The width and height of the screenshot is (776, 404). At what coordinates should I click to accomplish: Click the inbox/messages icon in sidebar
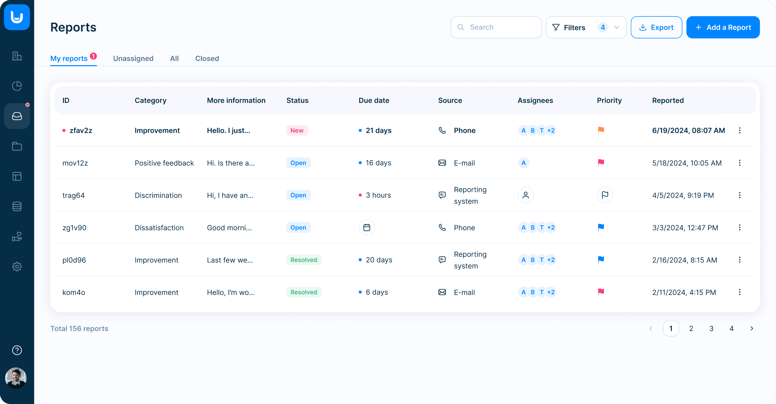[x=17, y=116]
